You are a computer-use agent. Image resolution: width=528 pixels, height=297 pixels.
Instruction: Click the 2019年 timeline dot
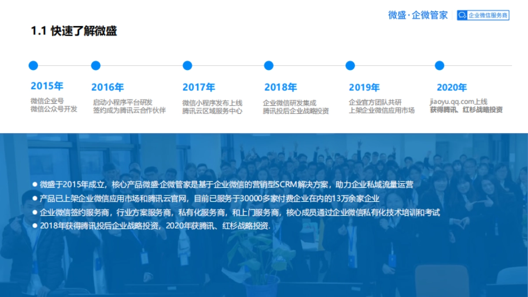tap(350, 65)
